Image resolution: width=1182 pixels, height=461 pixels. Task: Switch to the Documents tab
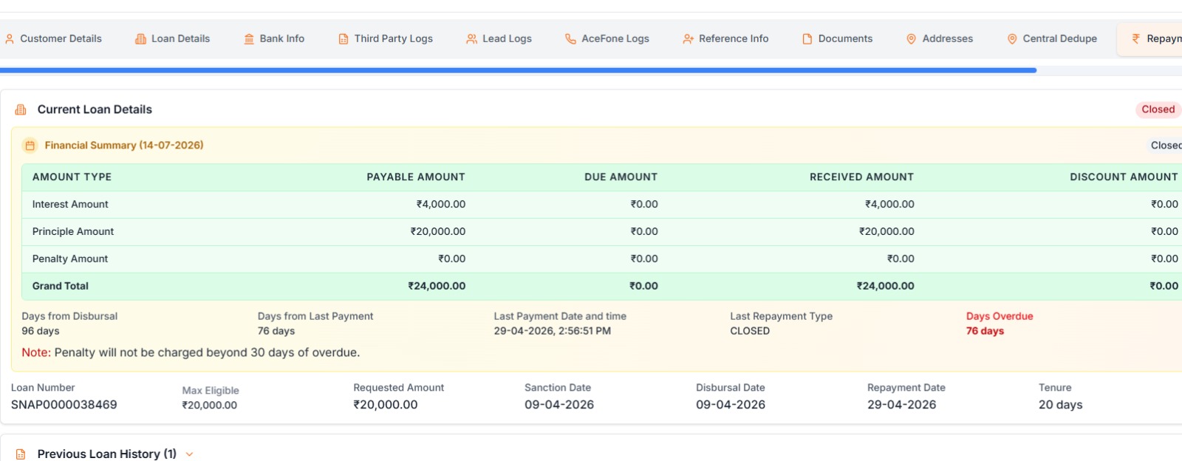click(838, 39)
